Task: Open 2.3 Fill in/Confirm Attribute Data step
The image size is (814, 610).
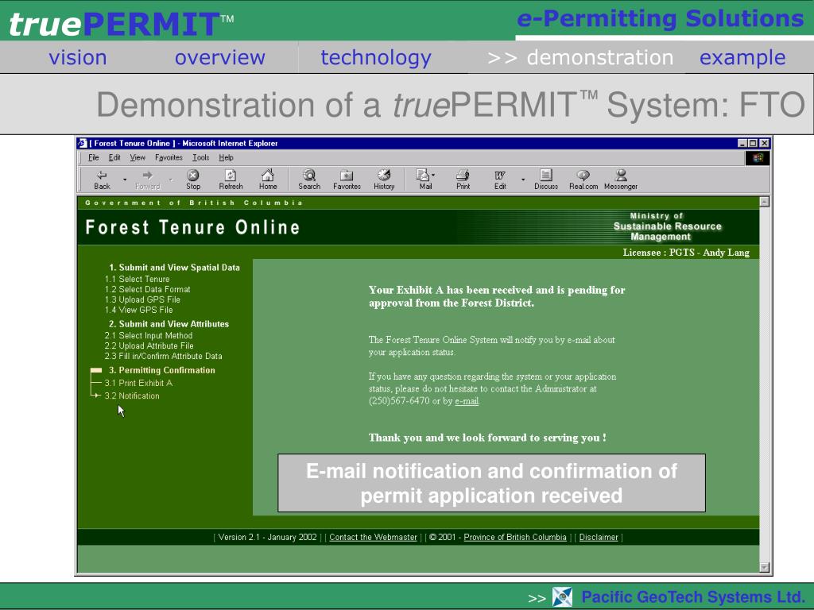Action: (163, 357)
